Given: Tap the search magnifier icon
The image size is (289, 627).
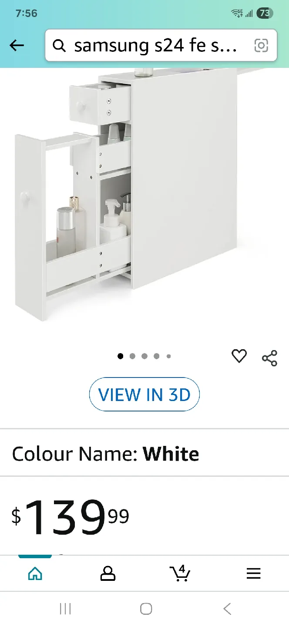Looking at the screenshot, I should 59,45.
